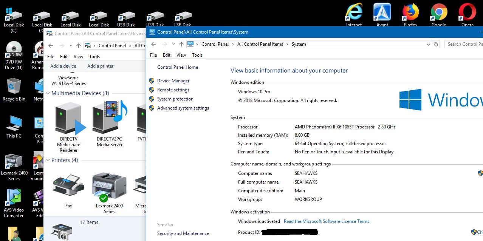Image resolution: width=483 pixels, height=241 pixels.
Task: Click the 'WORKGROUP' value text
Action: click(308, 199)
